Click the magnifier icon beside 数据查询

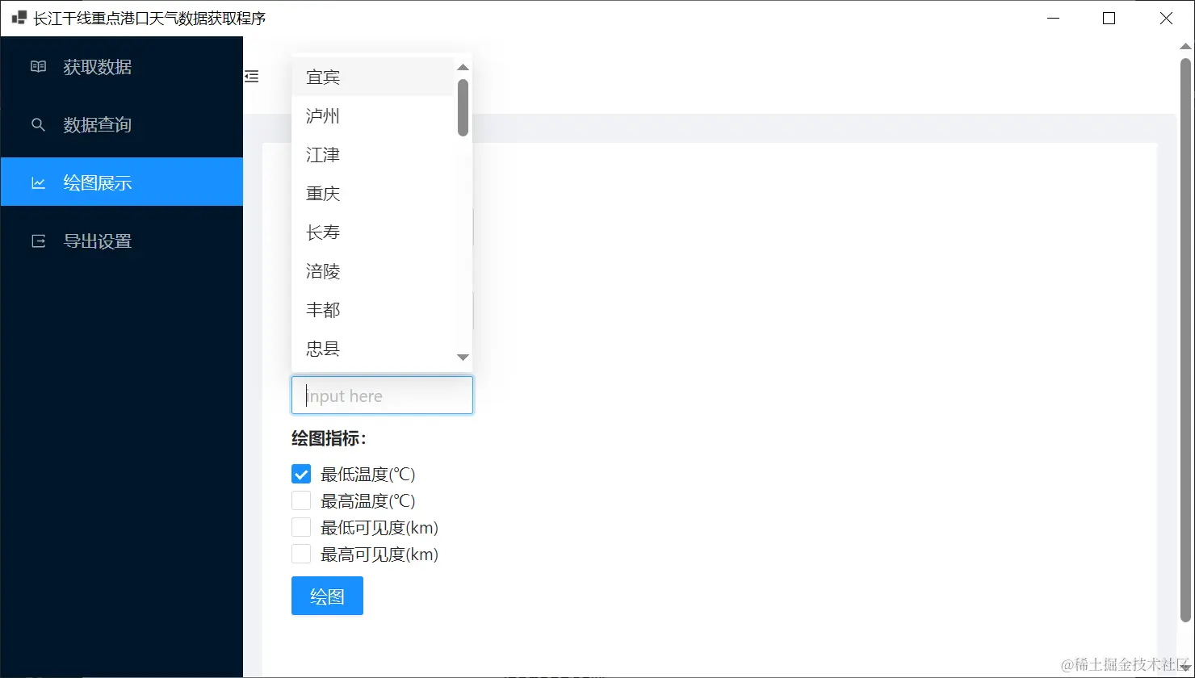pos(38,125)
